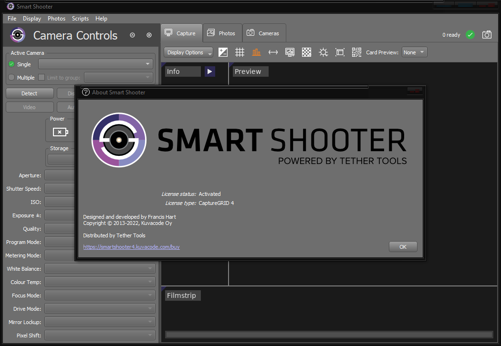Open the Drive Mode dropdown
The image size is (501, 346).
(100, 309)
